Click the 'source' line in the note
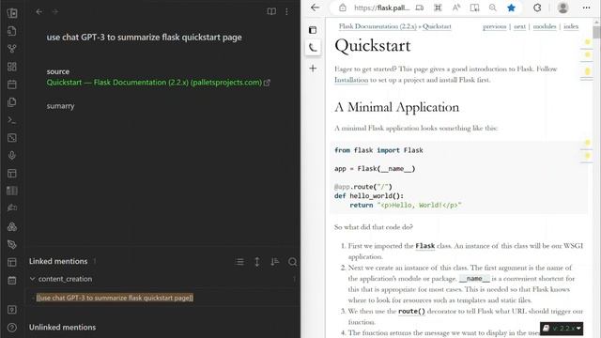This screenshot has width=601, height=338. point(58,71)
